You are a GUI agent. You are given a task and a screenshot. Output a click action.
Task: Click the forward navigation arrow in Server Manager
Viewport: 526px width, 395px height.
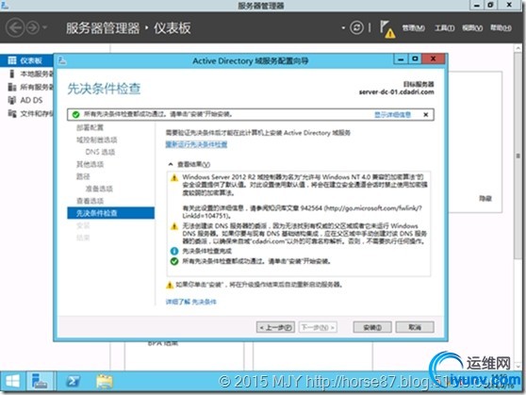(x=33, y=28)
